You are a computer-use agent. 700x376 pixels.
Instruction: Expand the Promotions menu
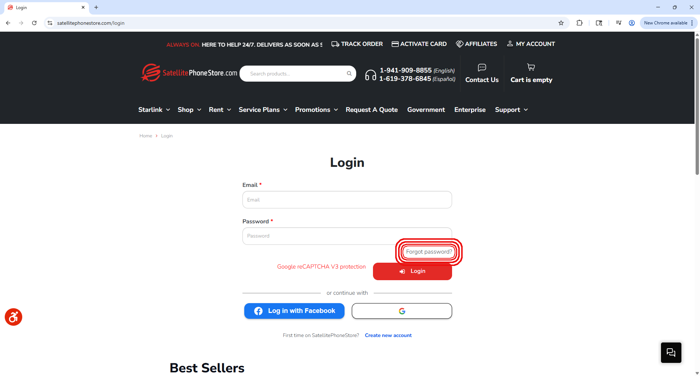[316, 110]
